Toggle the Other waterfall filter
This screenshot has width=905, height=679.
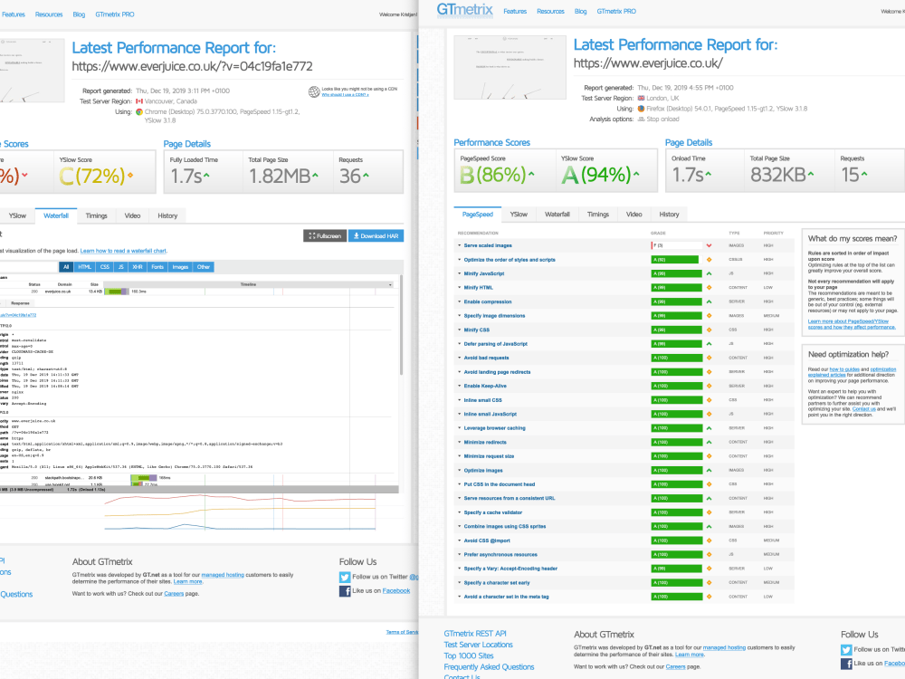coord(203,267)
